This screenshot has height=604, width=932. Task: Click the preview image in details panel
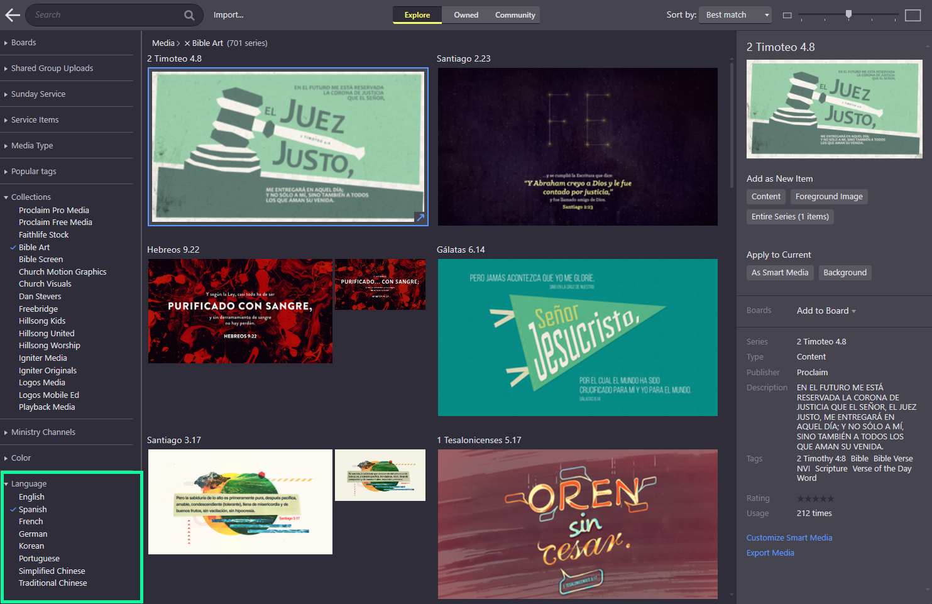pos(834,109)
